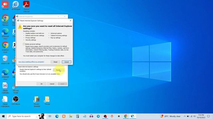
Task: Select the Recycle Bin desktop icon
Action: [x=5, y=59]
